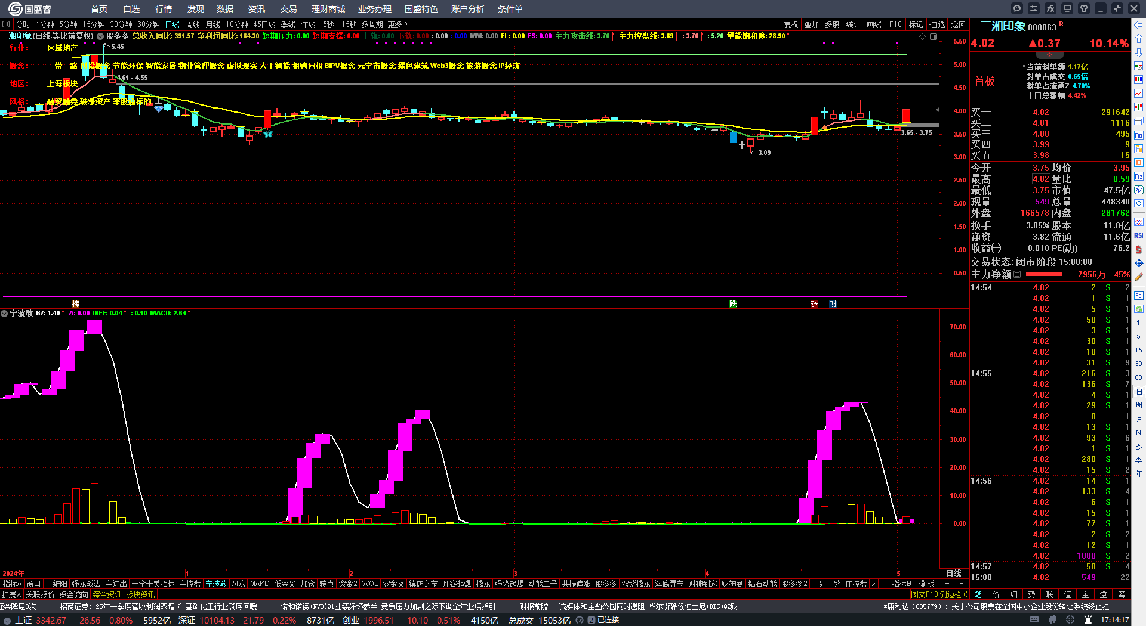Screen dimensions: 1146x626
Task: Open the watchlist report icon in right sidebar
Action: [x=1139, y=66]
